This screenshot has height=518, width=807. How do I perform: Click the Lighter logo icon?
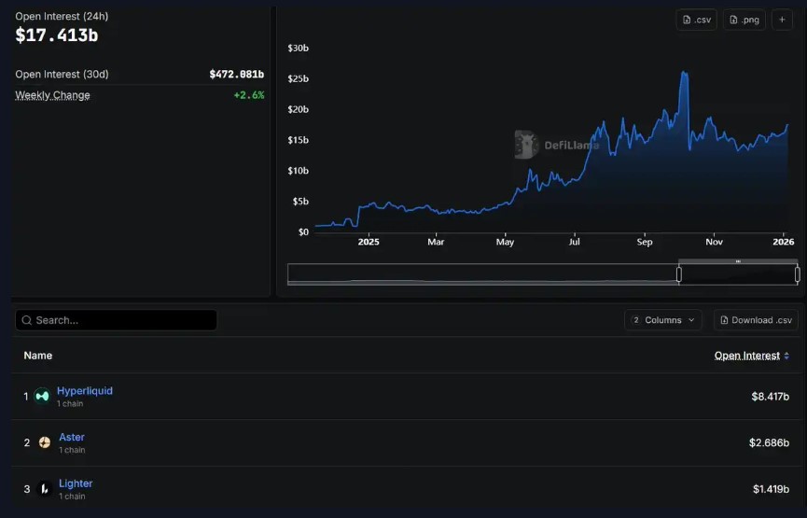click(x=45, y=489)
